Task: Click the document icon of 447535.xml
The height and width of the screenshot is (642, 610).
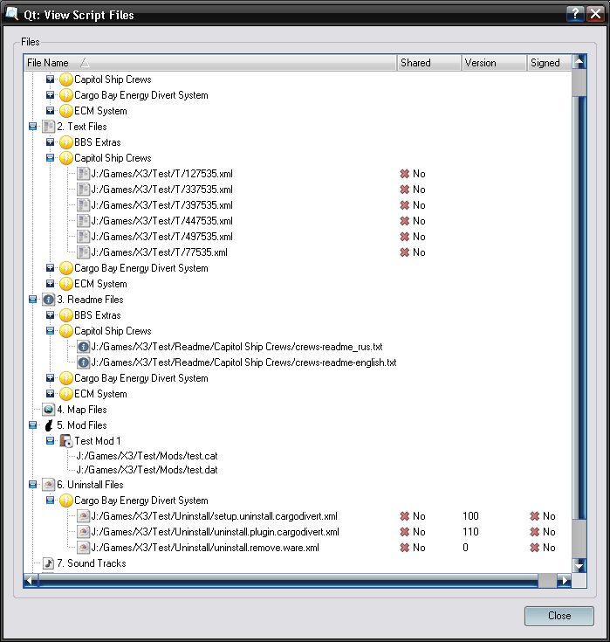Action: pyautogui.click(x=83, y=221)
